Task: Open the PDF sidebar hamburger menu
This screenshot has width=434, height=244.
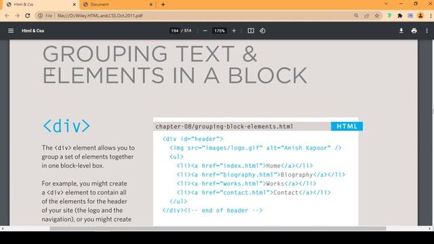Action: point(11,30)
